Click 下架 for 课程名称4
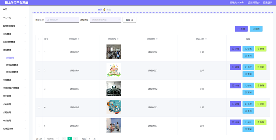The image size is (276, 140). tap(248, 74)
